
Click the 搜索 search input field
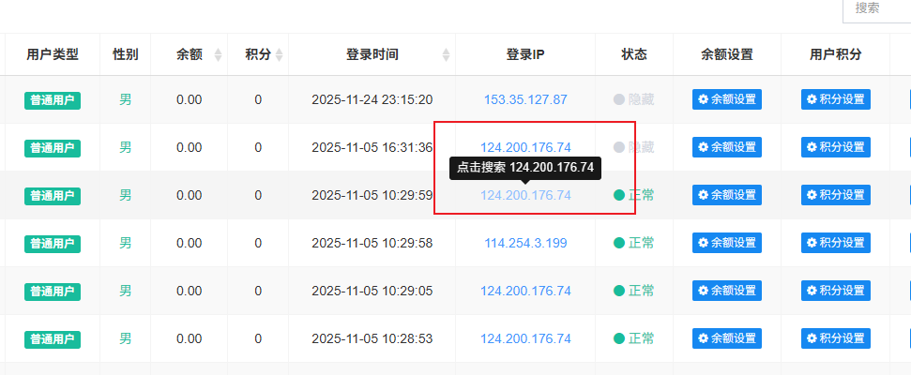(x=876, y=10)
